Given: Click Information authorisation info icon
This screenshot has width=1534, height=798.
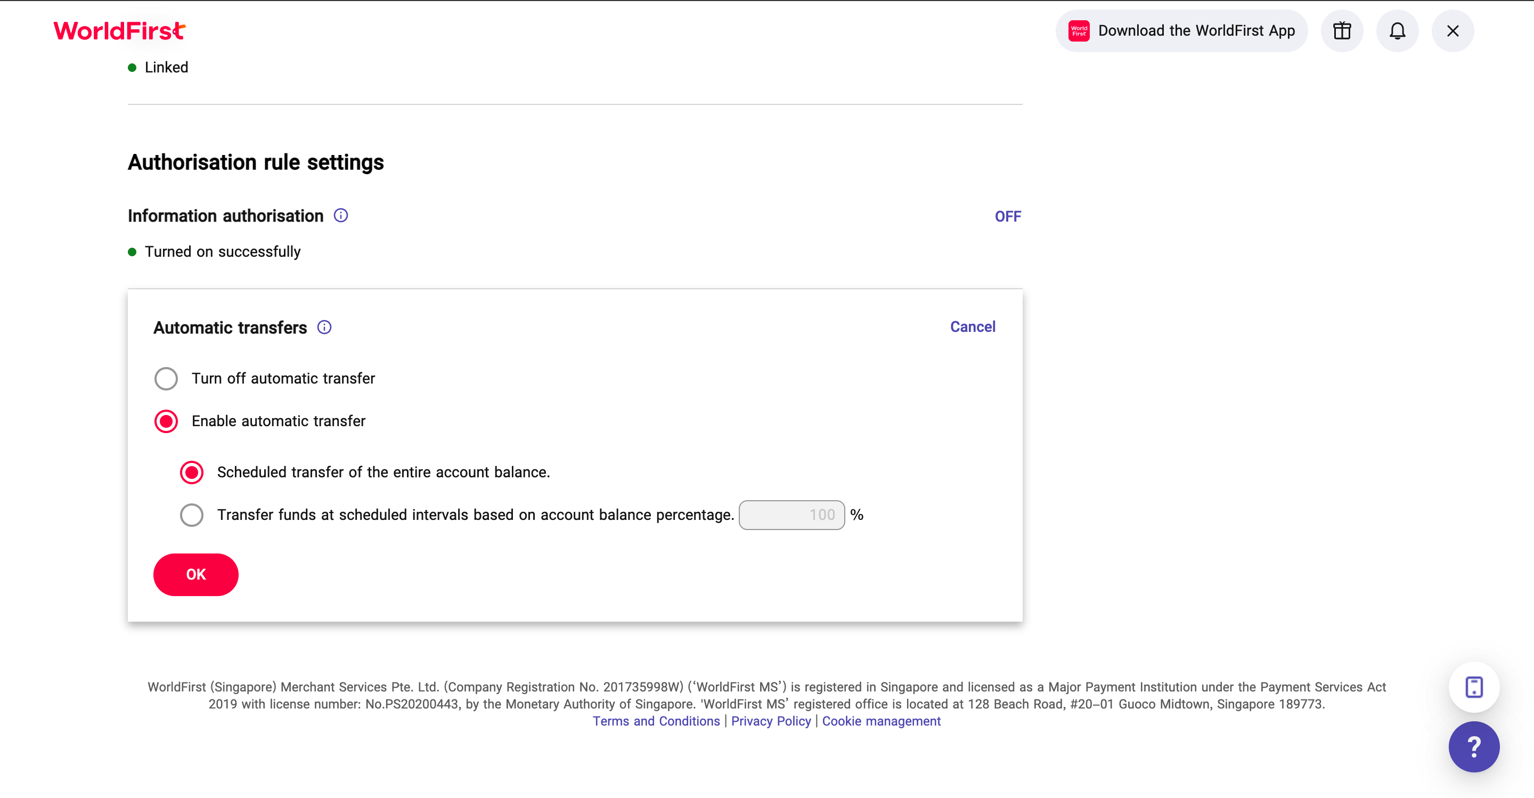Looking at the screenshot, I should (341, 216).
